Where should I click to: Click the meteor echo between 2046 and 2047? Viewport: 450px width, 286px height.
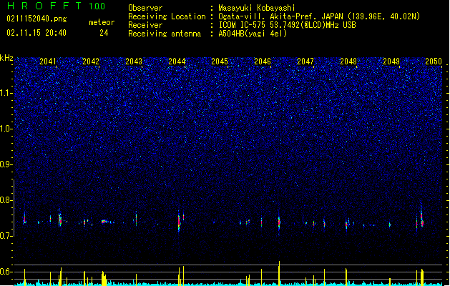(279, 222)
